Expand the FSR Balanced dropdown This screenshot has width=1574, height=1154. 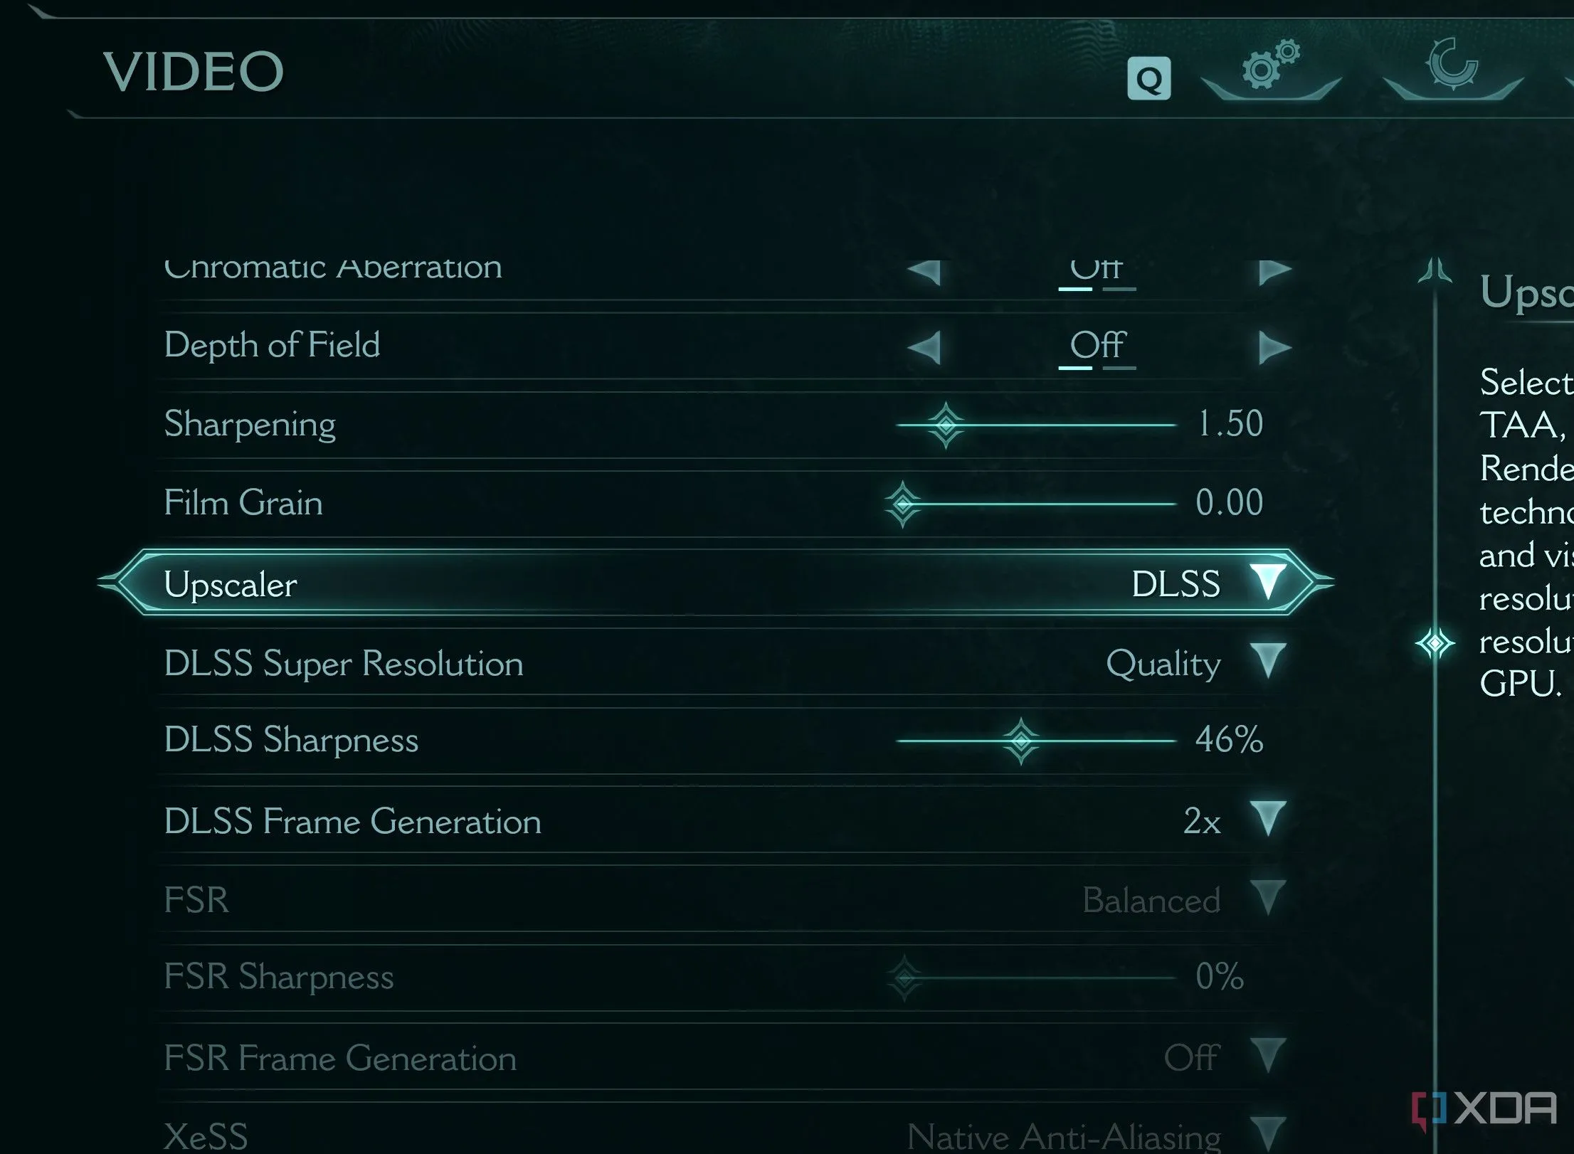click(1268, 899)
